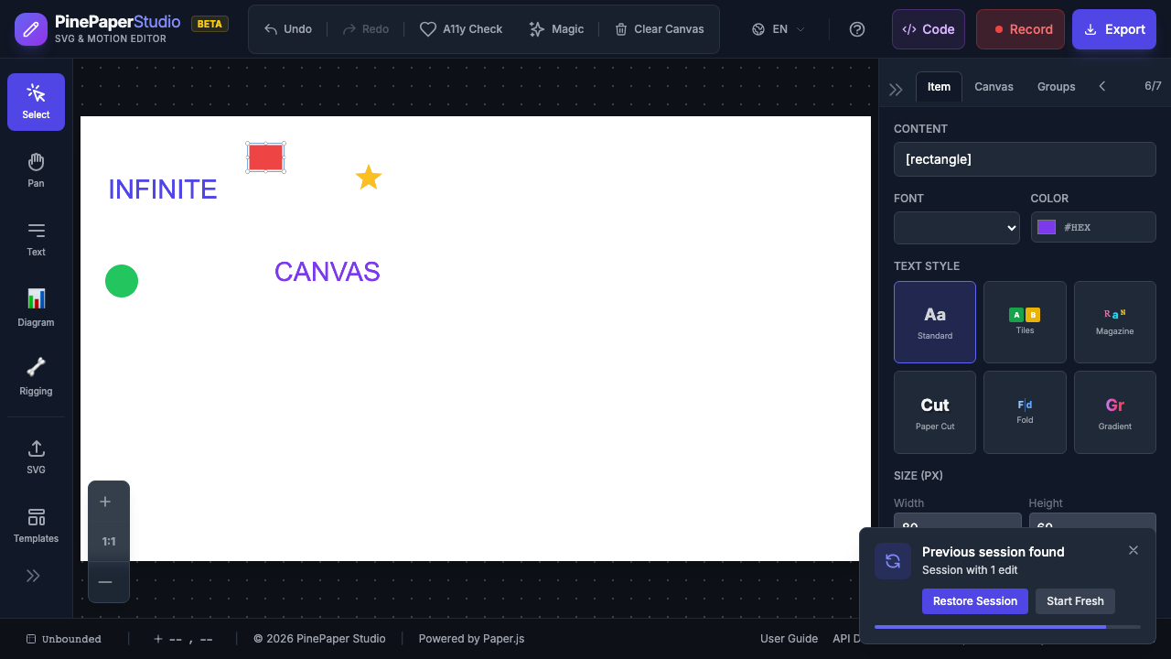
Task: Reset zoom with the 1:1 control
Action: click(108, 541)
